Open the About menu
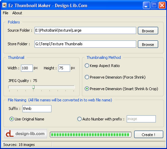 (17, 13)
